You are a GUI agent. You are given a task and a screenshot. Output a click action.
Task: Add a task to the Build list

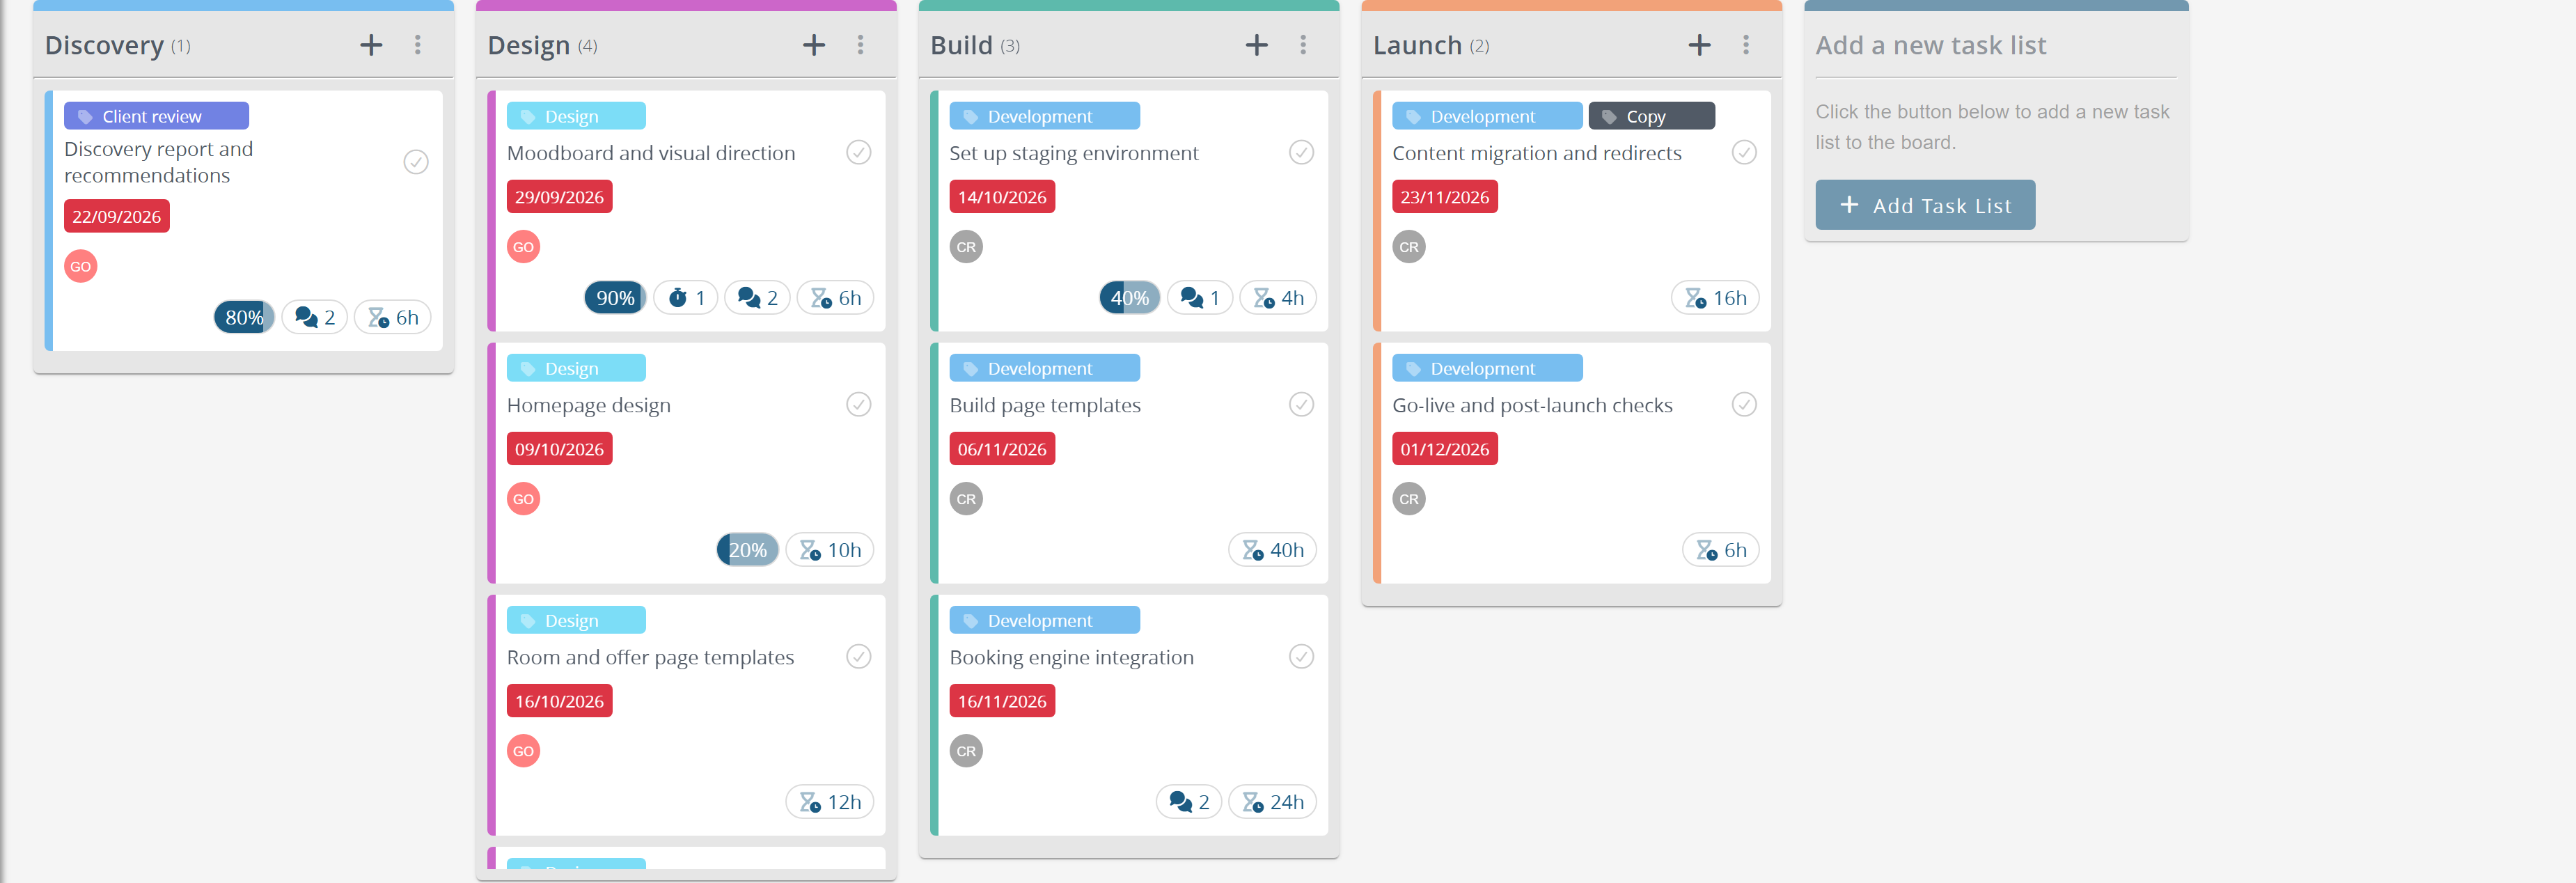[x=1257, y=45]
